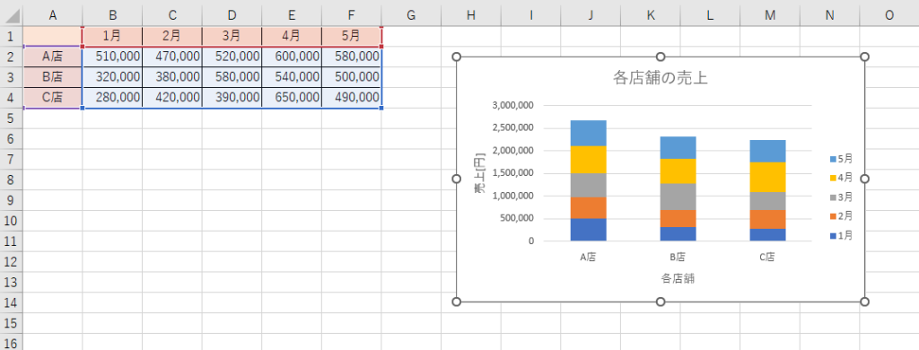Select the vertical axis title 売上[円]
This screenshot has height=350, width=919.
(480, 173)
